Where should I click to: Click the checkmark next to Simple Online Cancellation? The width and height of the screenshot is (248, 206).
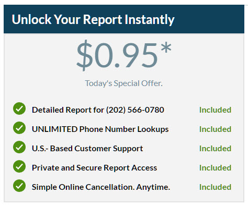tap(19, 186)
